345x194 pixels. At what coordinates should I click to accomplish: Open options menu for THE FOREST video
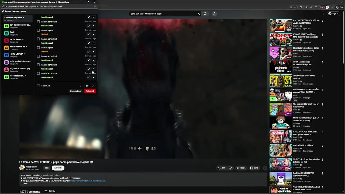pyautogui.click(x=322, y=76)
